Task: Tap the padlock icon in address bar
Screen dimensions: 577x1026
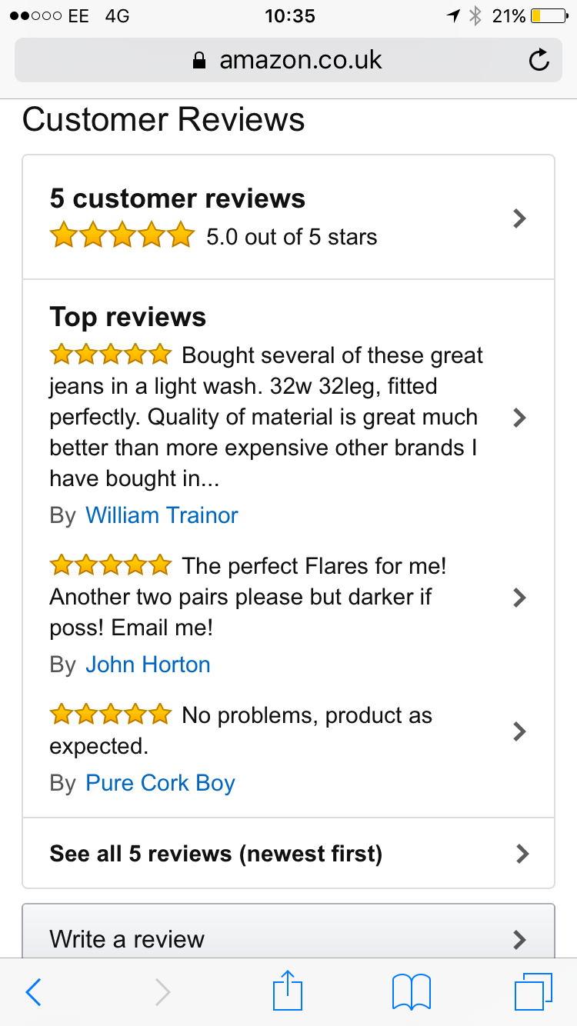Action: [199, 61]
